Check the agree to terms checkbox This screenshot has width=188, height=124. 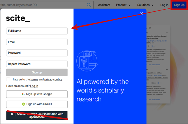tap(8, 79)
